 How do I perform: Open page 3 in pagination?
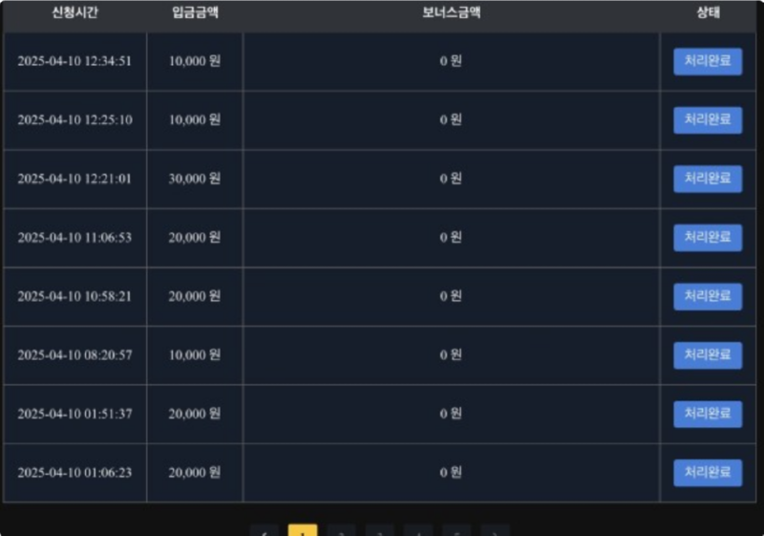click(x=379, y=531)
